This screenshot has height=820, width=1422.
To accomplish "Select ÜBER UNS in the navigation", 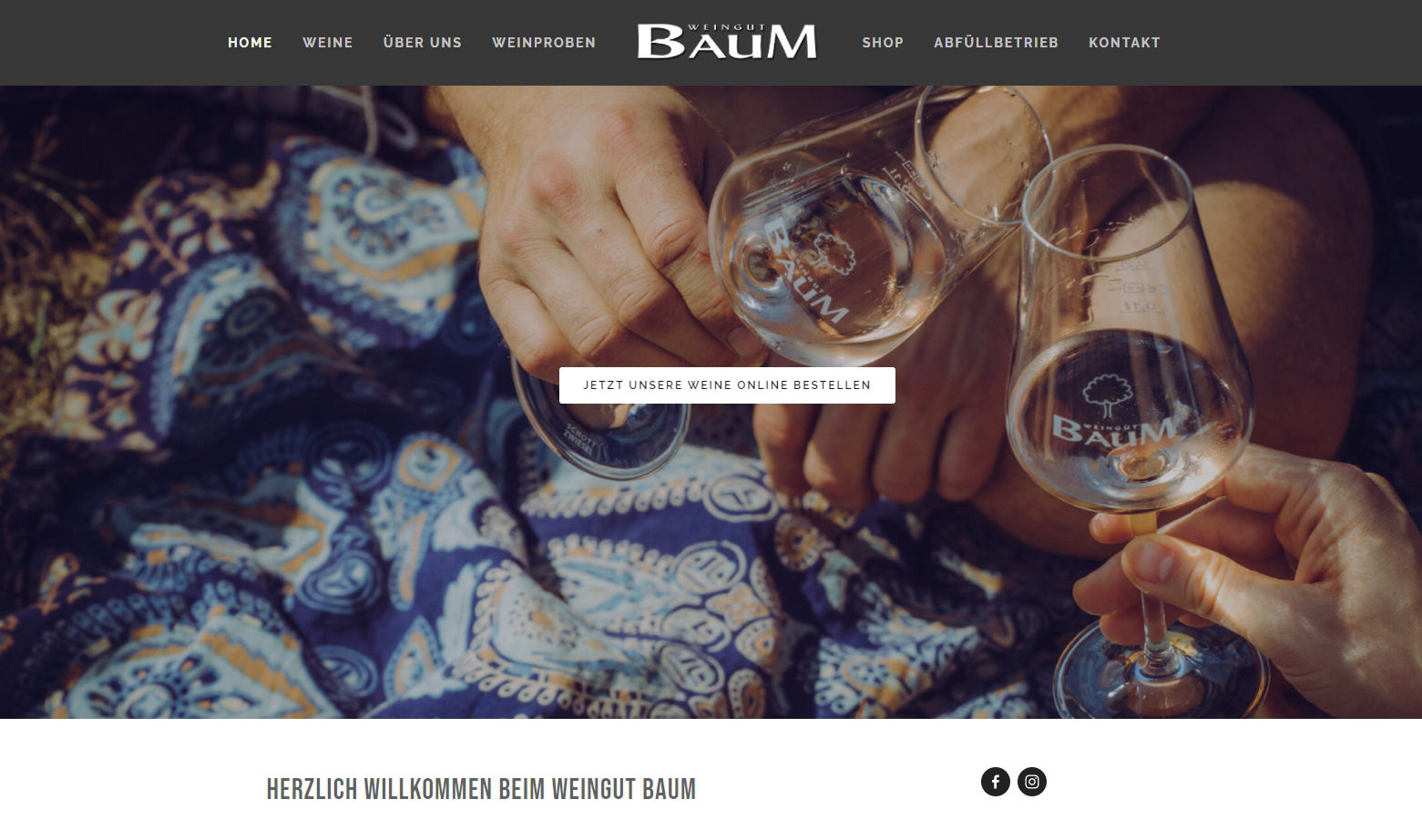I will pyautogui.click(x=423, y=43).
